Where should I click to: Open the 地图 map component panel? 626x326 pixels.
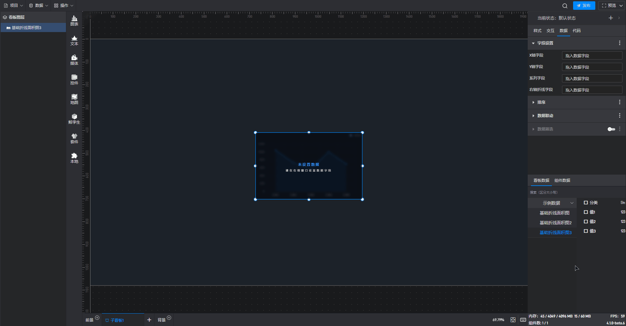pyautogui.click(x=74, y=99)
